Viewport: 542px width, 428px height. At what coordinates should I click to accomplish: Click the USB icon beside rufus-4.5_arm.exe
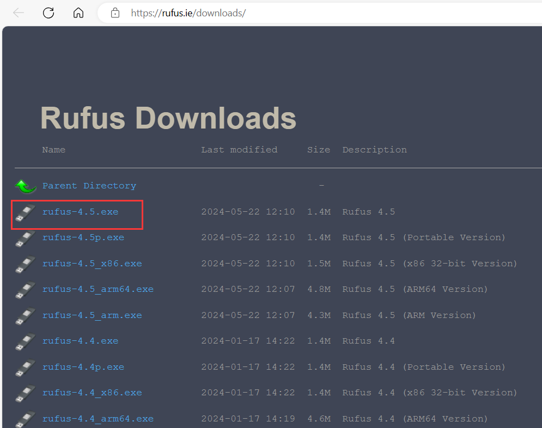pyautogui.click(x=25, y=316)
